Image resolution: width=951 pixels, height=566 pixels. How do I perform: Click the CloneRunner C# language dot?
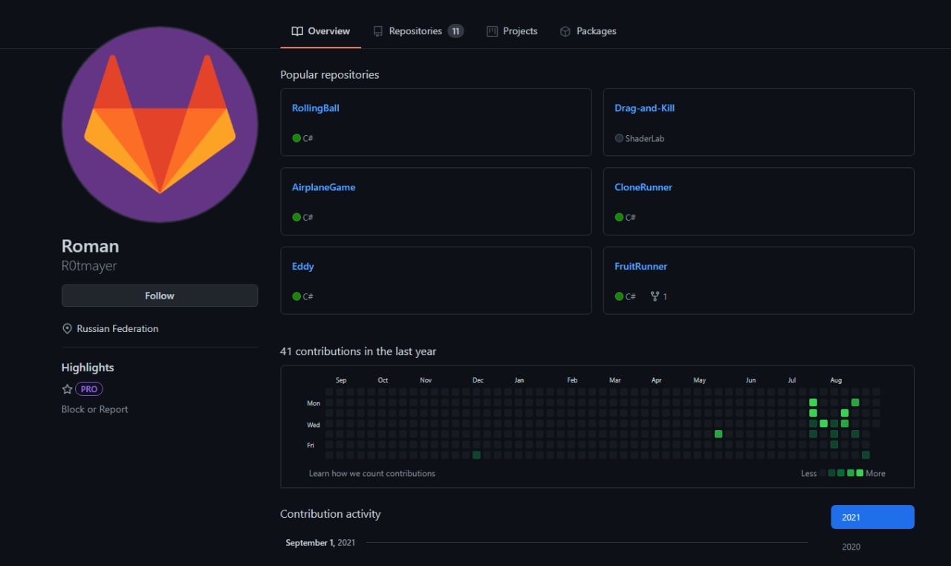coord(619,218)
